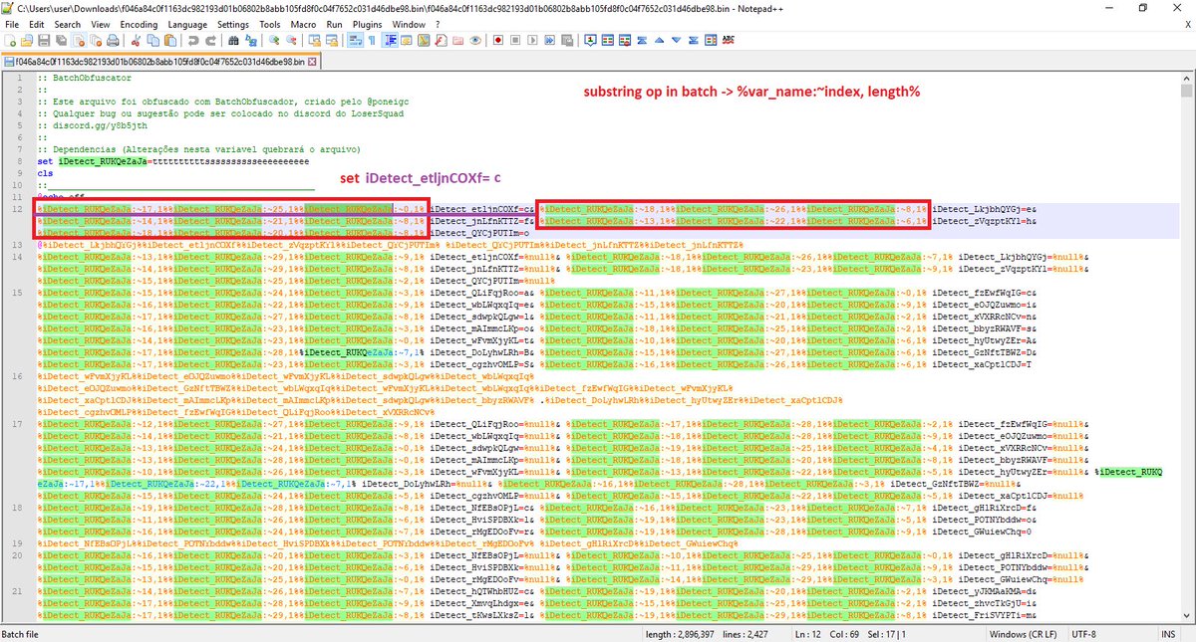Image resolution: width=1196 pixels, height=642 pixels.
Task: Click Run Macro Multiple Times icon
Action: click(x=549, y=41)
